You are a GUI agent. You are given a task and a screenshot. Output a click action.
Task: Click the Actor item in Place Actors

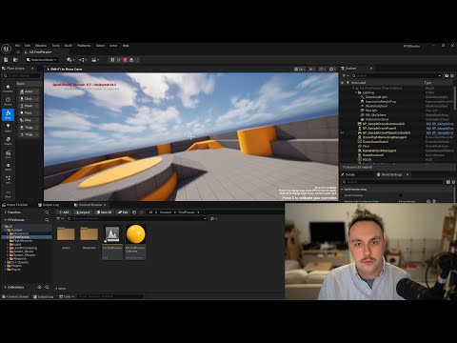(29, 91)
